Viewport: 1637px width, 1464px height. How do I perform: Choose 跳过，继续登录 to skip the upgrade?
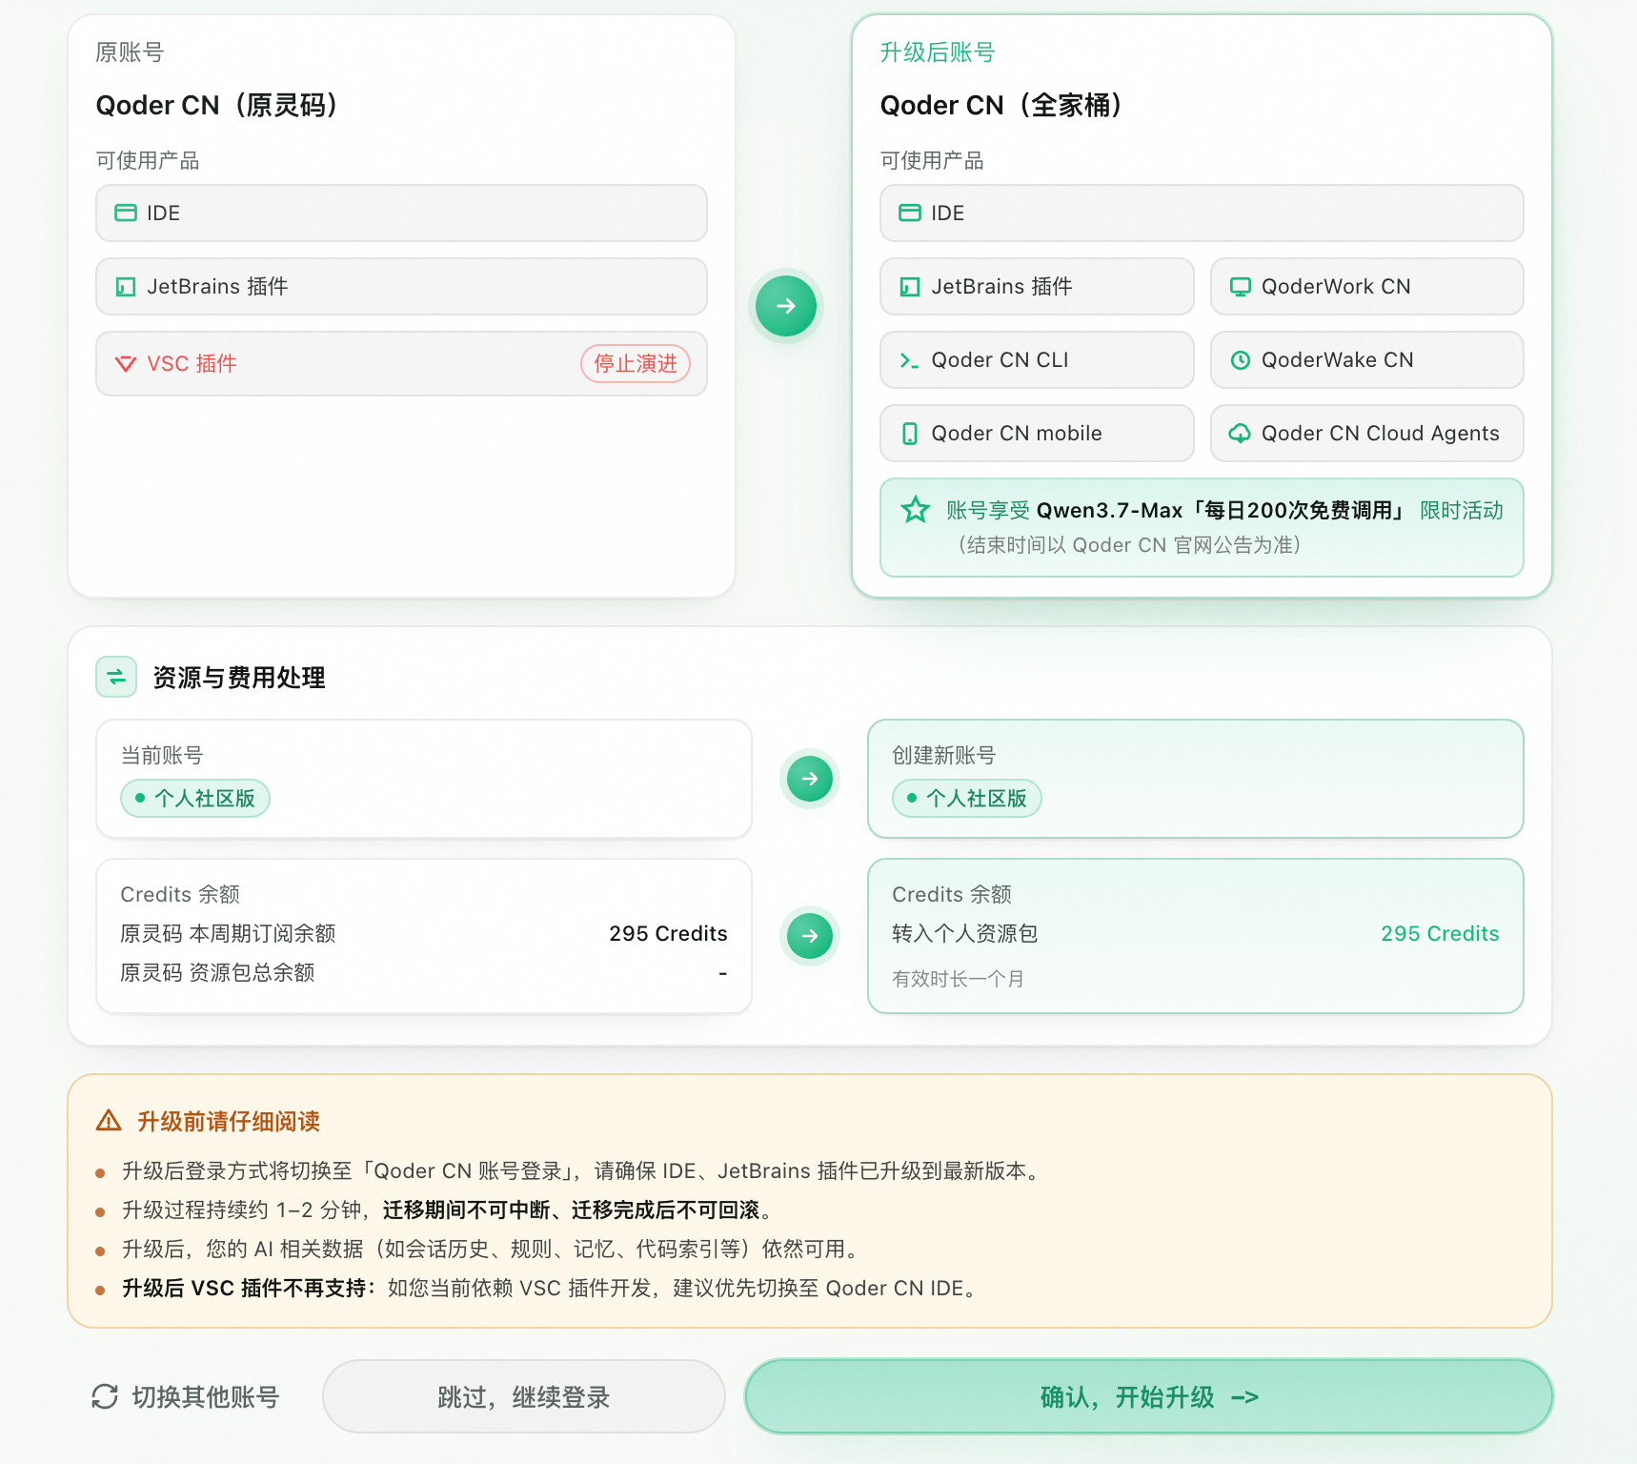coord(524,1397)
